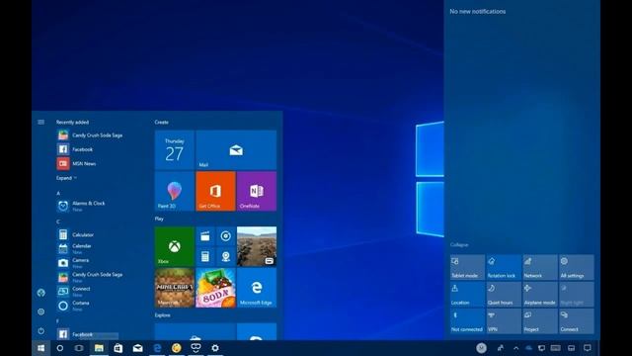Open Microsoft Store on taskbar
Image resolution: width=632 pixels, height=356 pixels.
(118, 348)
